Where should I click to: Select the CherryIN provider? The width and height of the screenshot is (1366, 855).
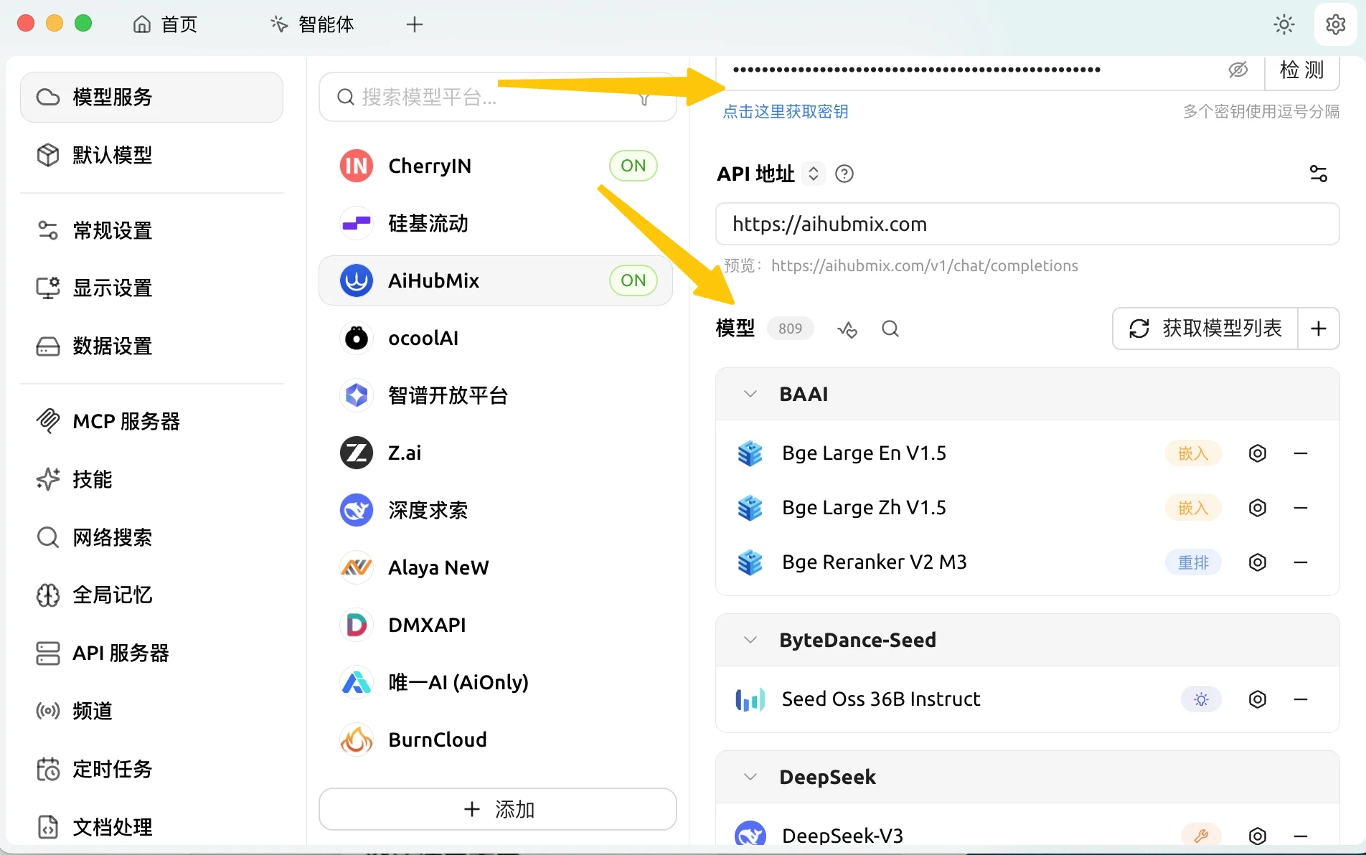(496, 166)
